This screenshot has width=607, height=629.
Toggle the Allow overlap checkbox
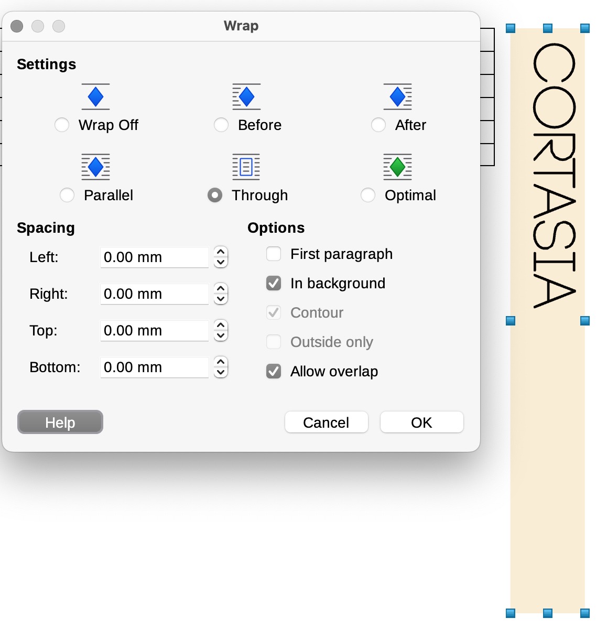coord(274,371)
